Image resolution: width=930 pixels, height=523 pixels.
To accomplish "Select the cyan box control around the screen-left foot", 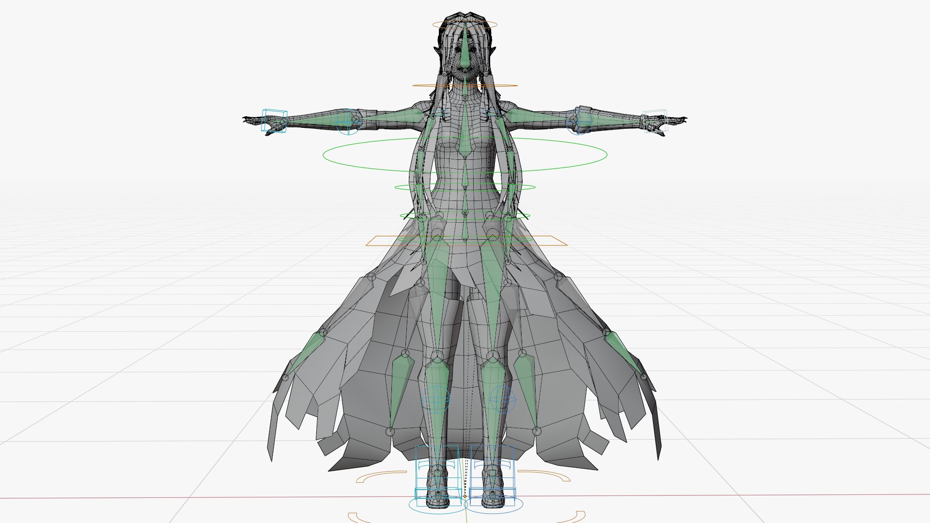I will tap(437, 475).
